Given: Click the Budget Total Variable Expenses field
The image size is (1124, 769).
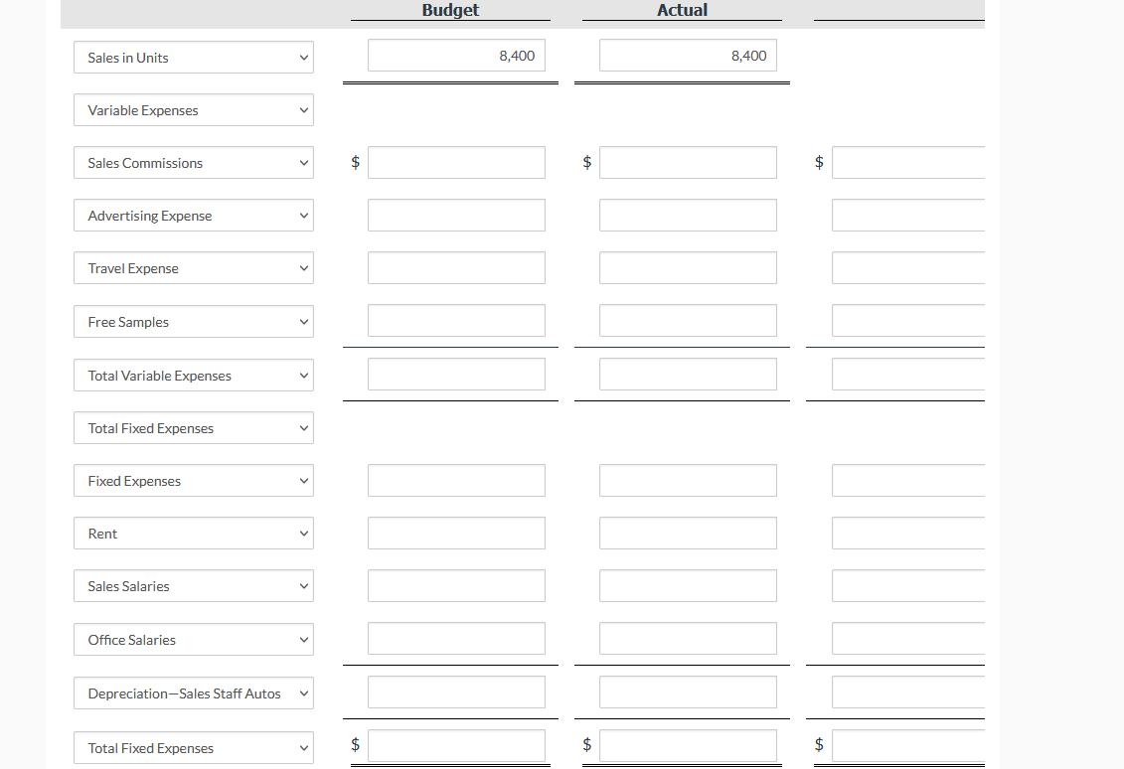Looking at the screenshot, I should point(456,374).
